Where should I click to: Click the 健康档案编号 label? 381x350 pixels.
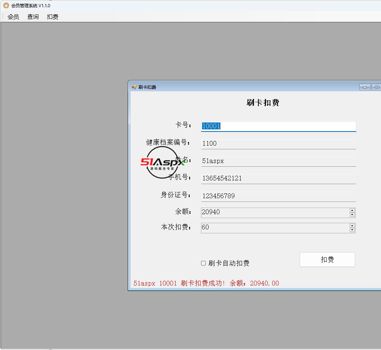pyautogui.click(x=168, y=142)
